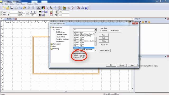
Task: Select the ruler measure tool
Action: click(51, 8)
